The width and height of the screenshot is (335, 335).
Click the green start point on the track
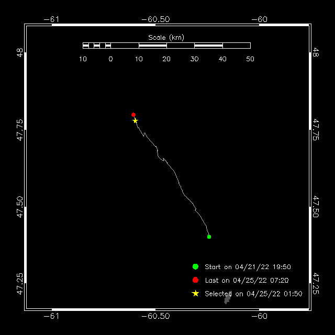(x=209, y=237)
